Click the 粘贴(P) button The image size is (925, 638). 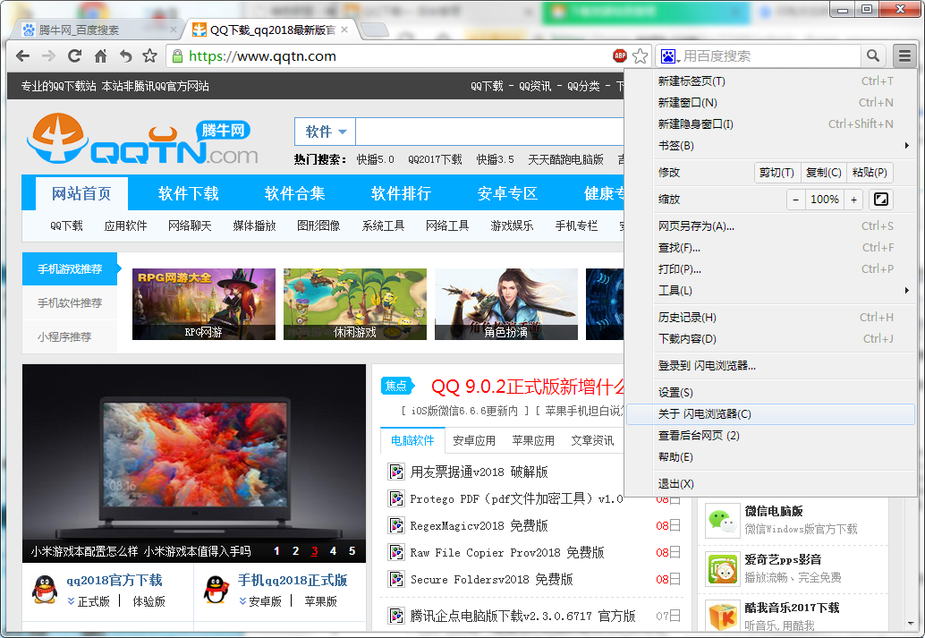pyautogui.click(x=870, y=173)
